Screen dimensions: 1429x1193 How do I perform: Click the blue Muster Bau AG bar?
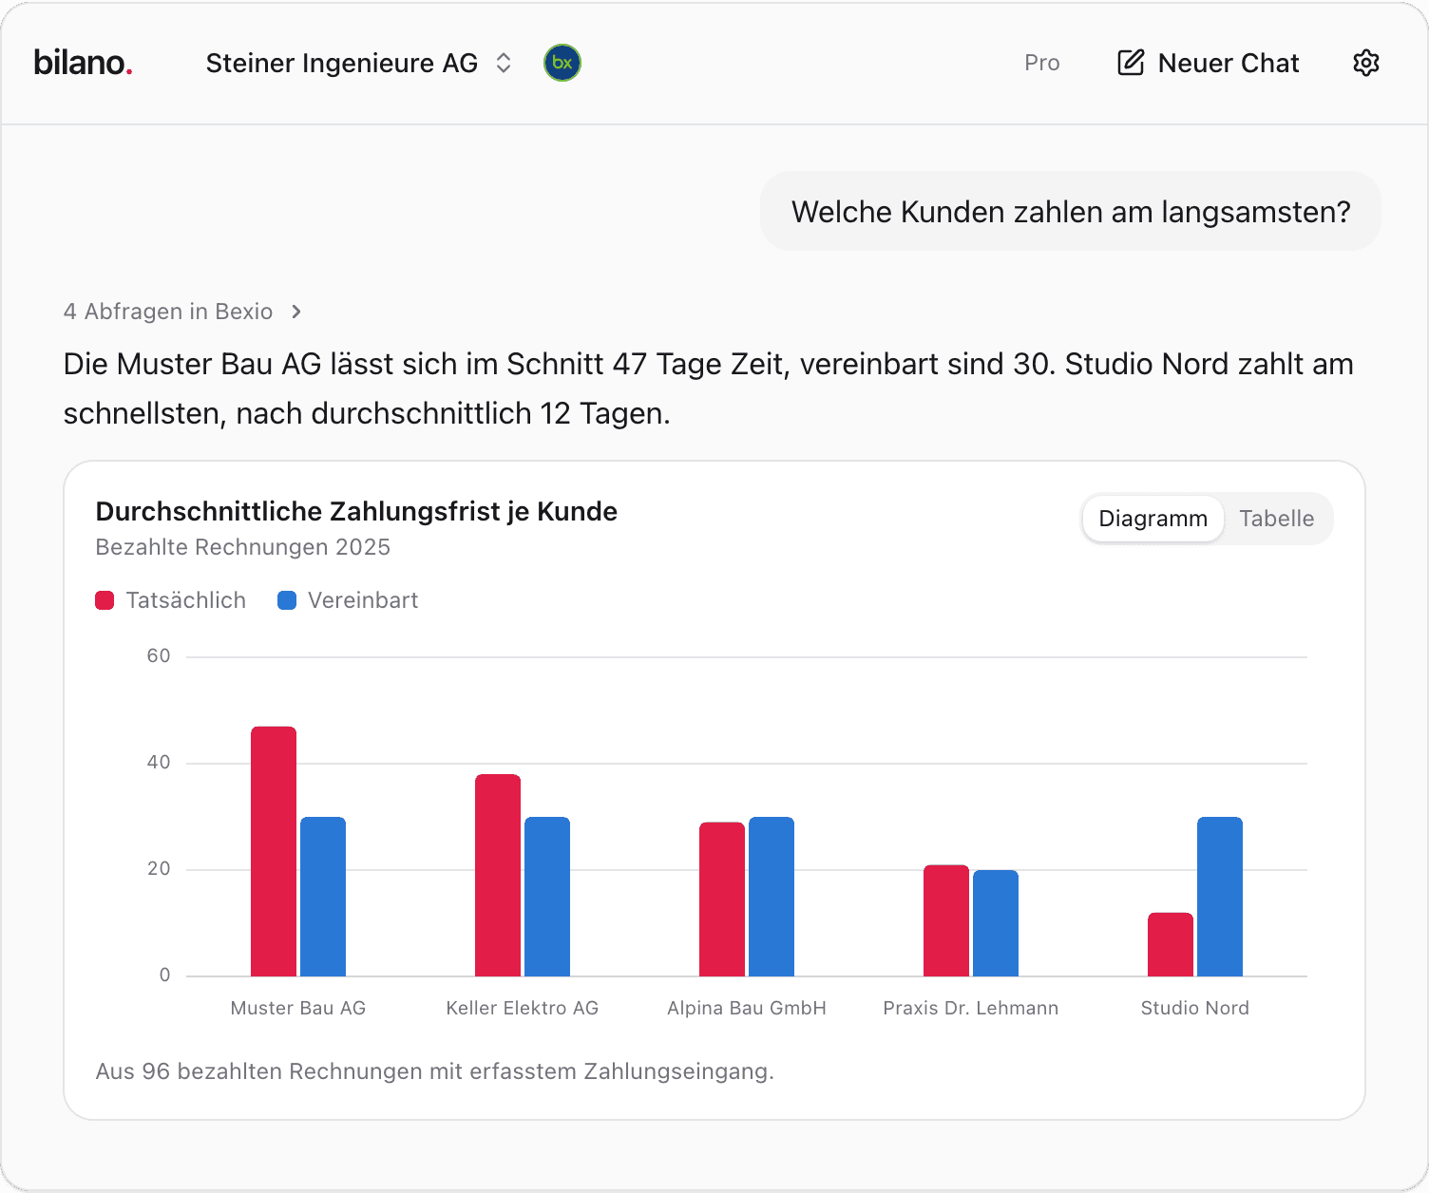(x=323, y=897)
